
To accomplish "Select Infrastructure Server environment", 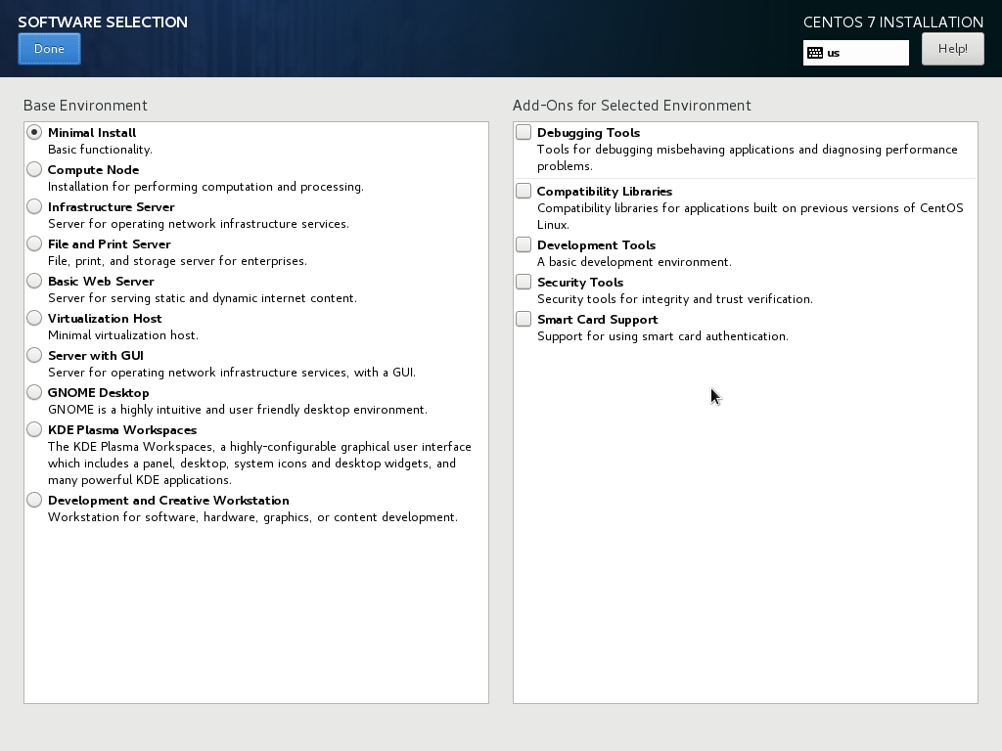I will pyautogui.click(x=34, y=206).
